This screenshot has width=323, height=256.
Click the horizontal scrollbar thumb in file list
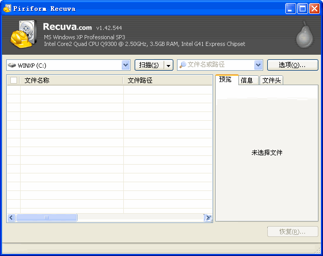tap(46, 218)
